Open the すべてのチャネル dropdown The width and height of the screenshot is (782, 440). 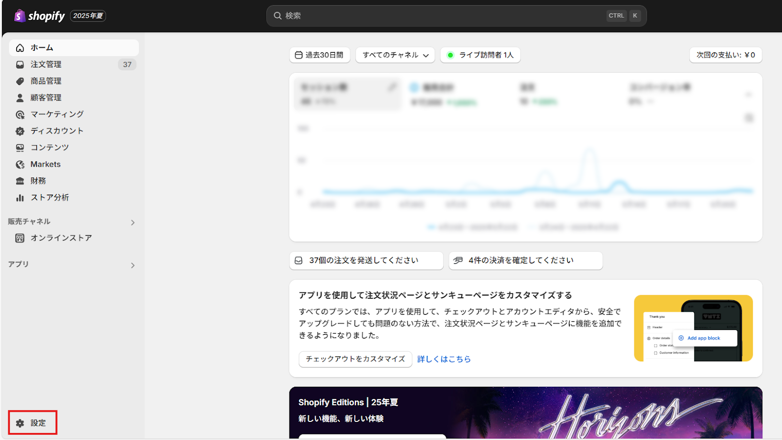395,55
